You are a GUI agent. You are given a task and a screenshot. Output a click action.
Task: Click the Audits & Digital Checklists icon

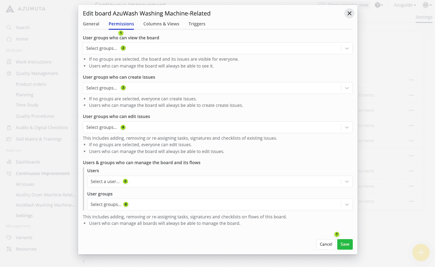pos(9,128)
